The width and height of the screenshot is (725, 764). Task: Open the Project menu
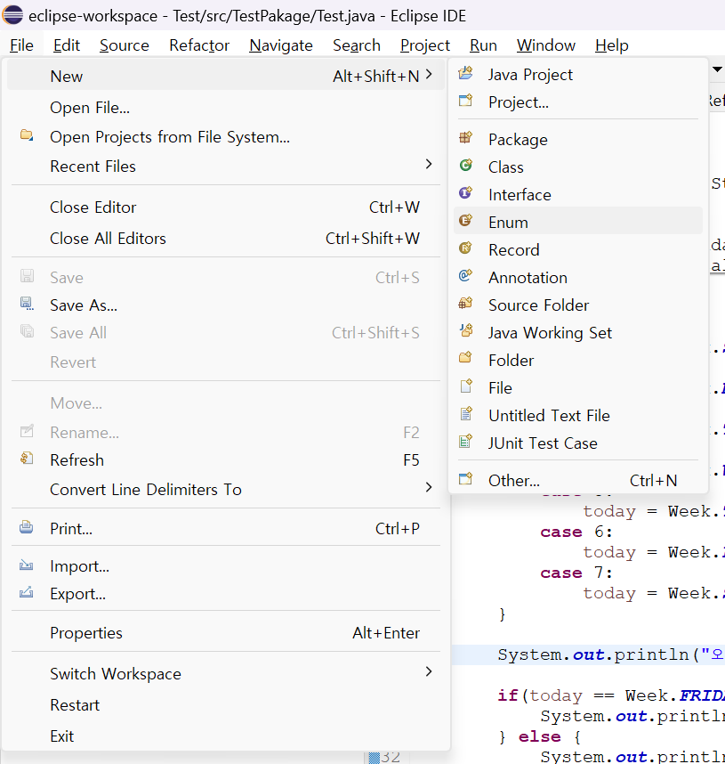425,45
